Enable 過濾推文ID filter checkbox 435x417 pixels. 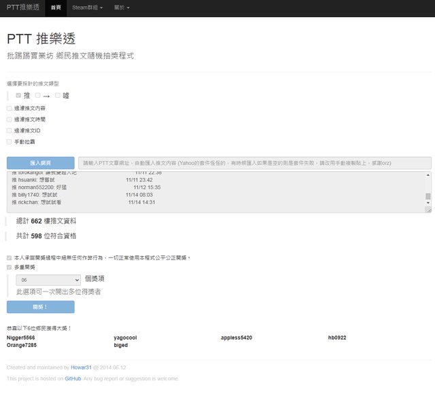pos(9,130)
